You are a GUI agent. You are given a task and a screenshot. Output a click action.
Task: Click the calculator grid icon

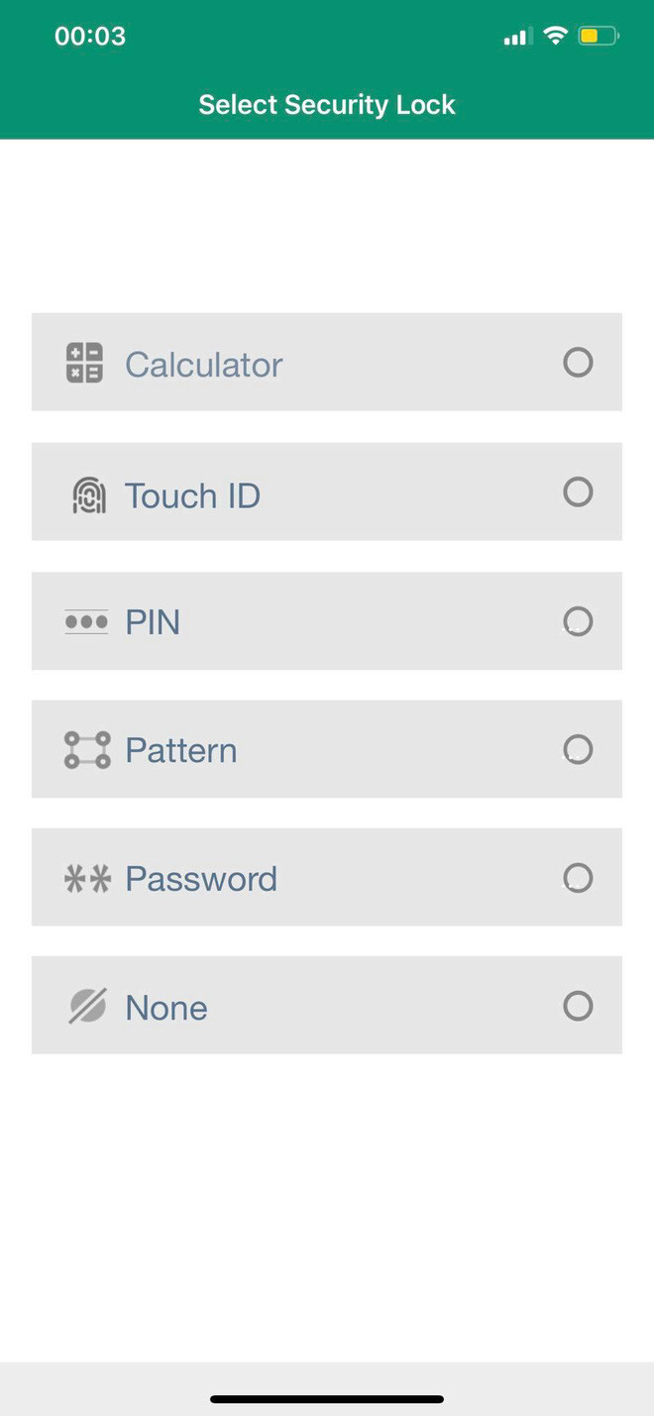pyautogui.click(x=84, y=363)
